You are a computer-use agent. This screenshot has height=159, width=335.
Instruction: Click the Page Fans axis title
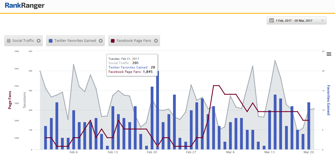10,100
